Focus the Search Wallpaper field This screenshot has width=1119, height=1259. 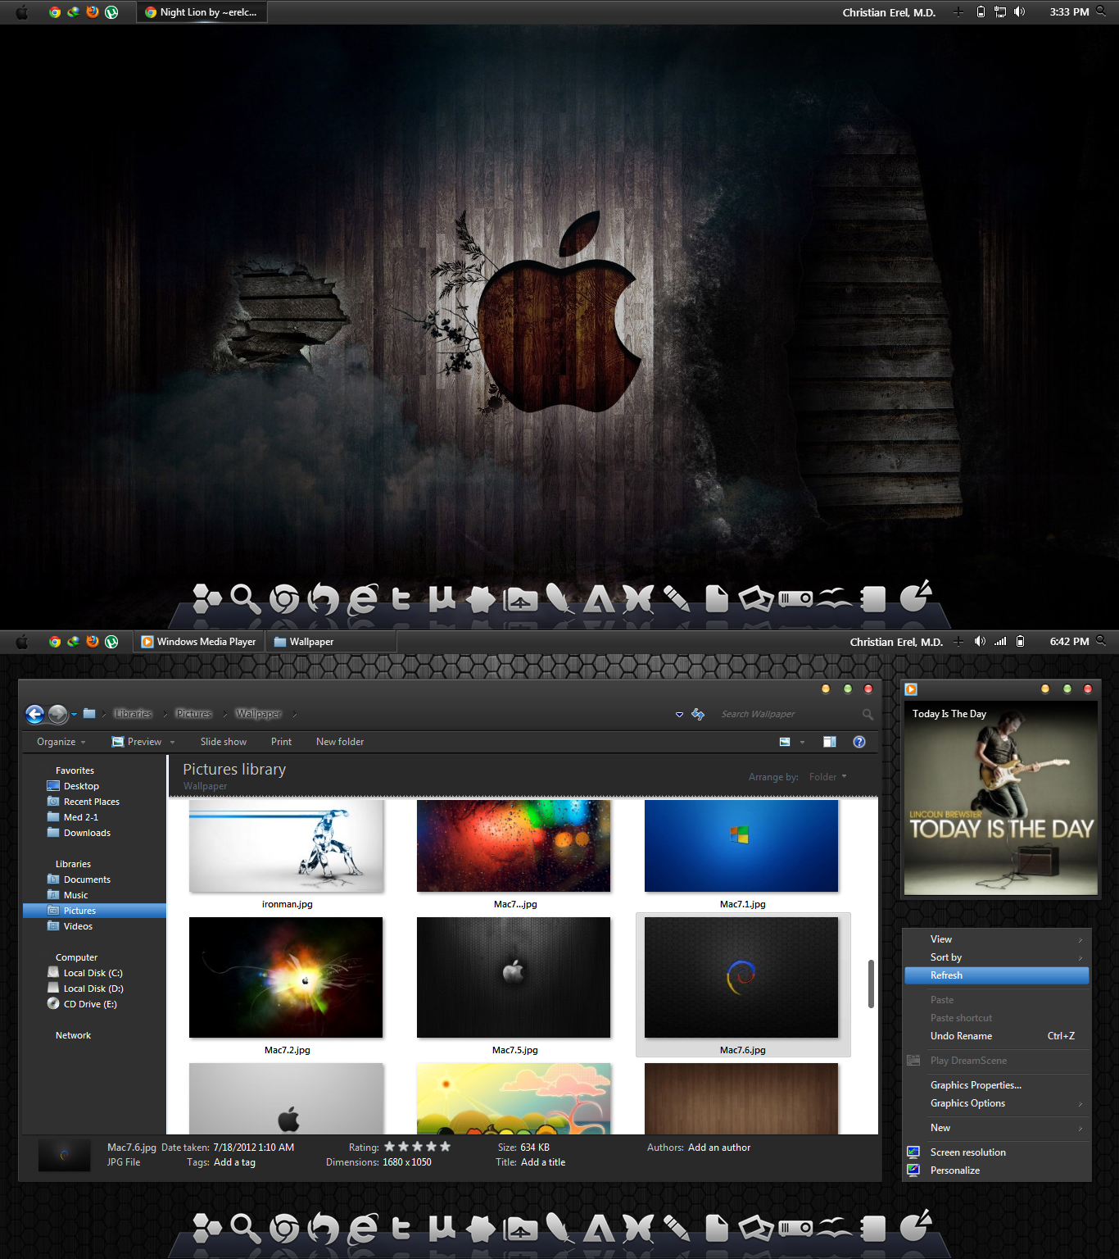coord(786,715)
